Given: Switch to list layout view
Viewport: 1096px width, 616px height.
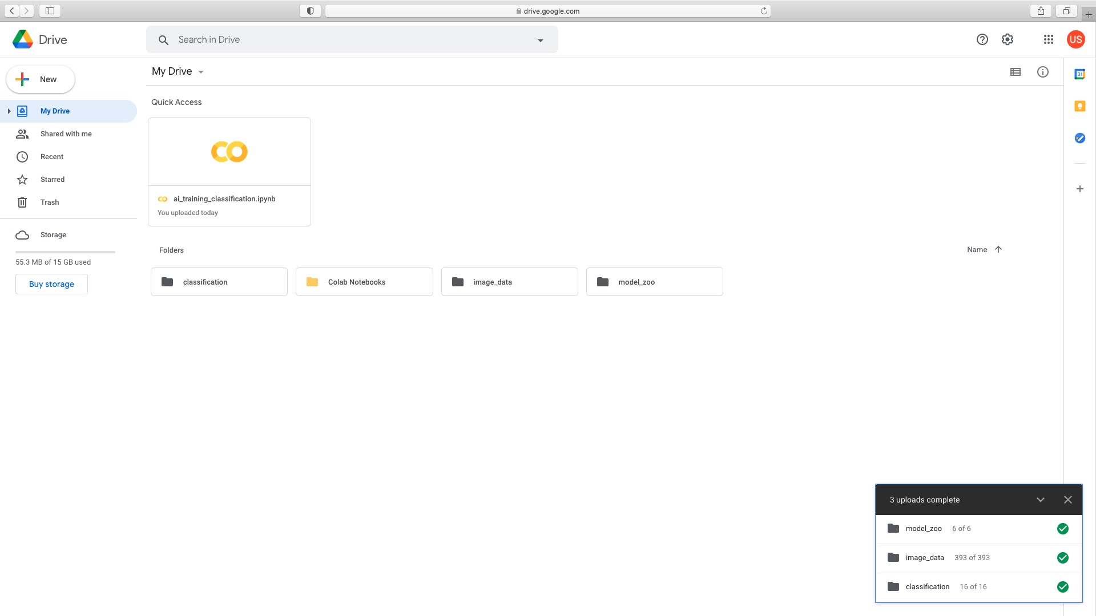Looking at the screenshot, I should point(1015,72).
